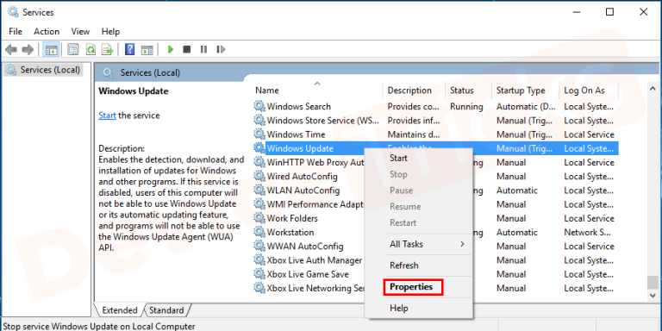
Task: Click the vertical scrollbar down arrow
Action: 653,295
